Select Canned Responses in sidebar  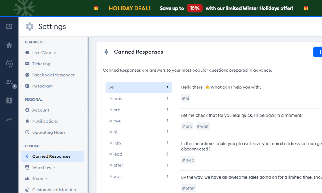click(x=53, y=156)
